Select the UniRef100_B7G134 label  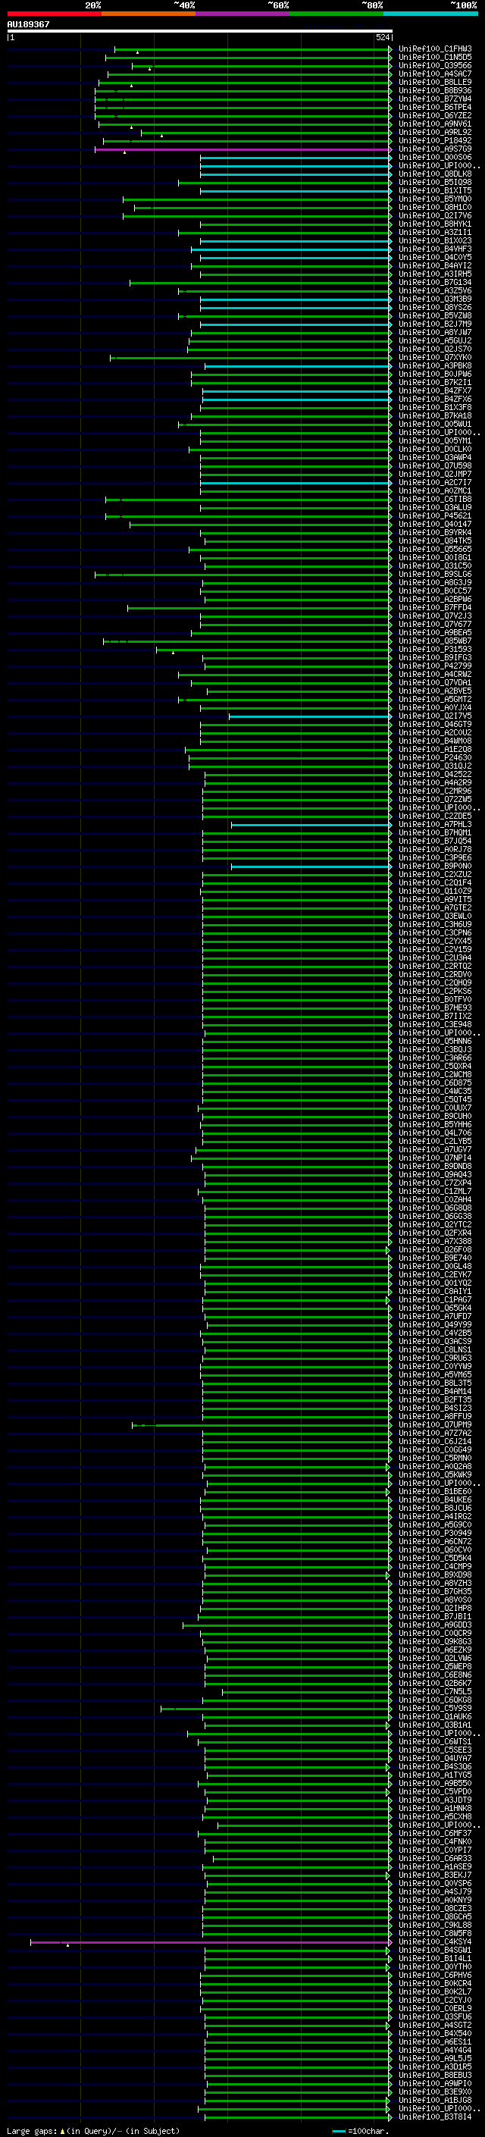(435, 283)
